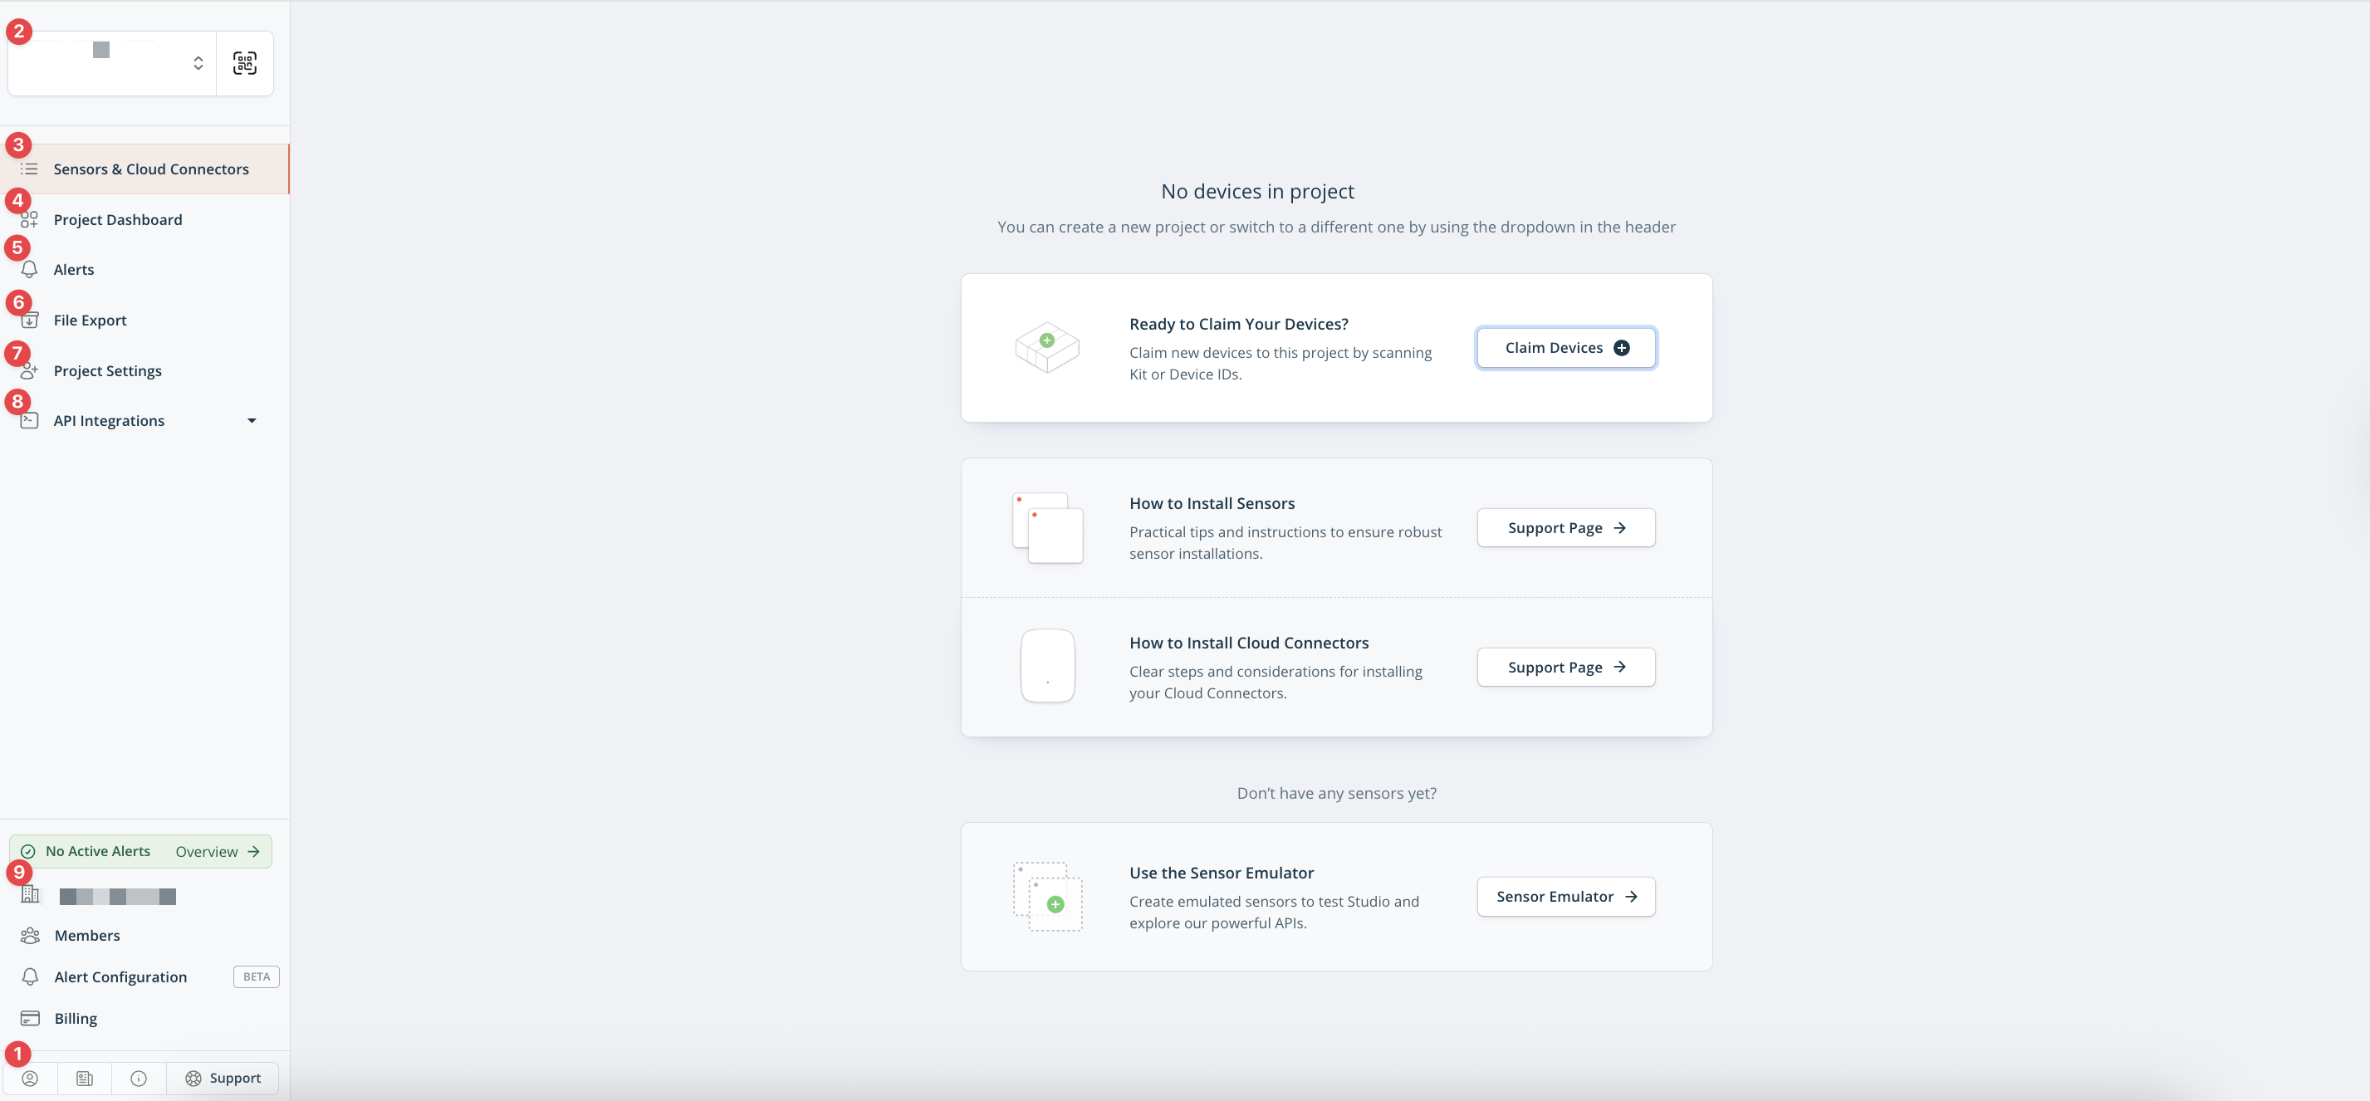Click the Billing credit card icon
This screenshot has height=1101, width=2370.
pyautogui.click(x=31, y=1018)
